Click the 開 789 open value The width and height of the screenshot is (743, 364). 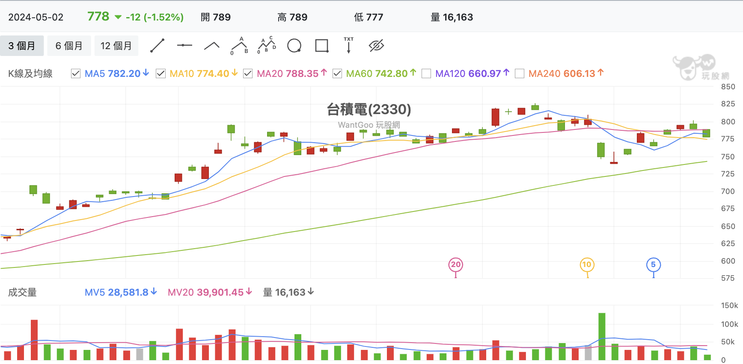pos(216,17)
